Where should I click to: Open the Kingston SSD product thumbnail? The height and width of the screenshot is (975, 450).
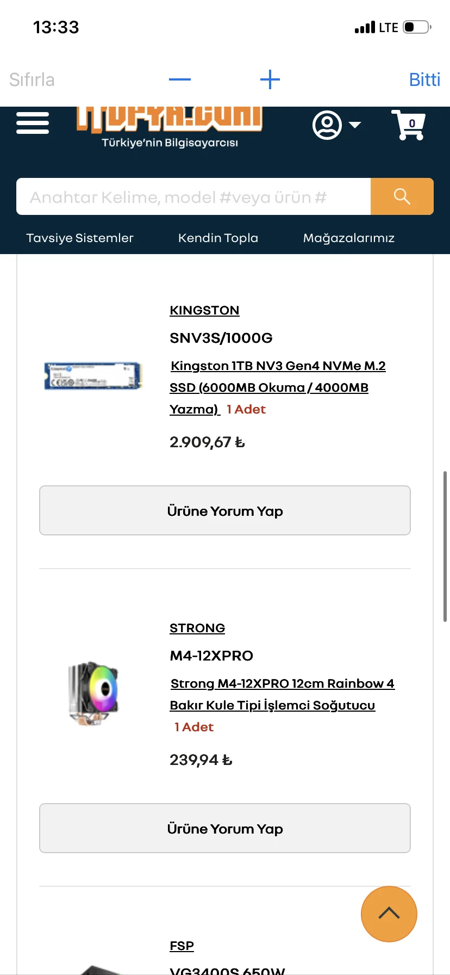coord(93,375)
